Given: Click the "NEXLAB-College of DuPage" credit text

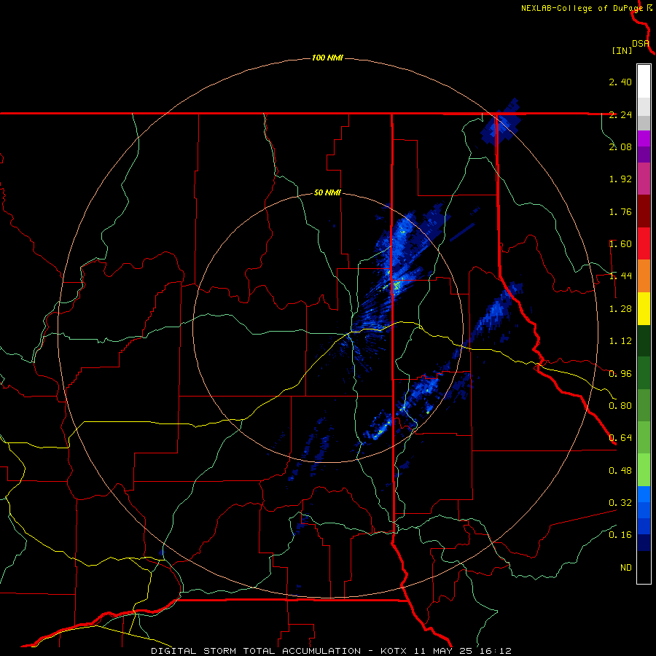Looking at the screenshot, I should coord(582,8).
